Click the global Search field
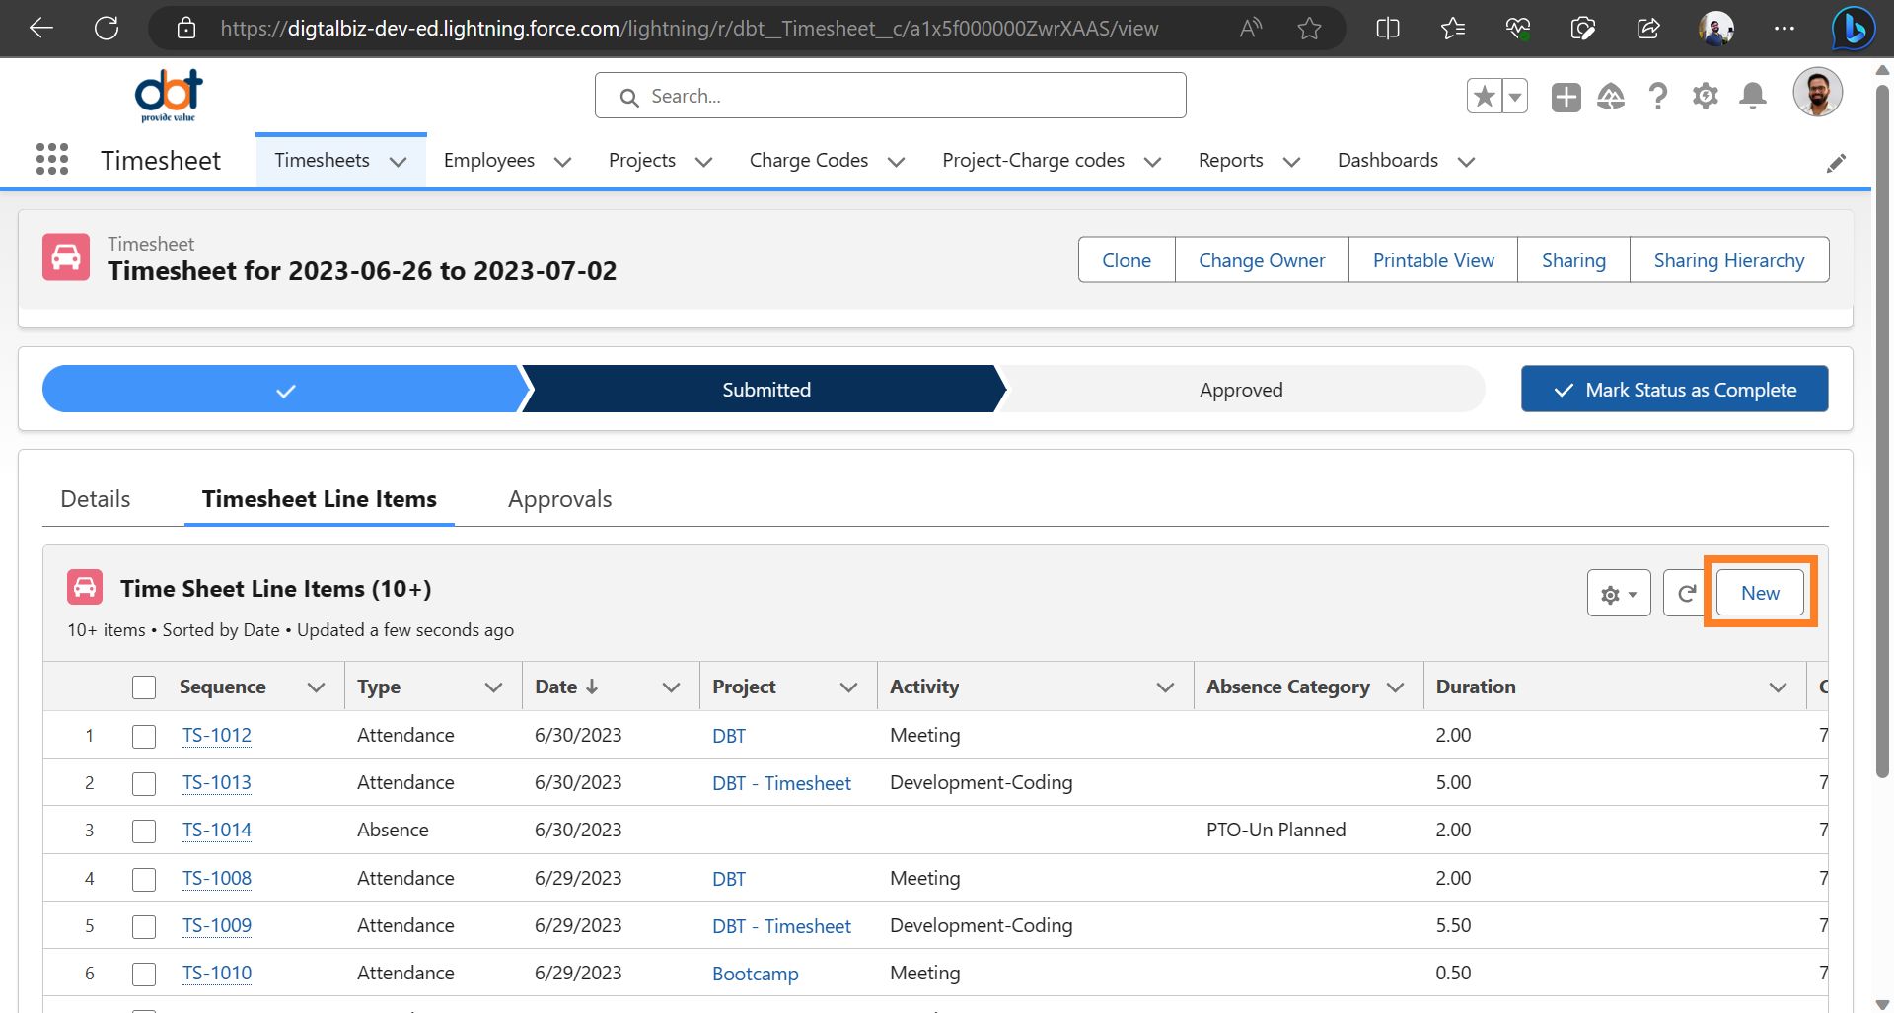The image size is (1894, 1013). pyautogui.click(x=891, y=96)
